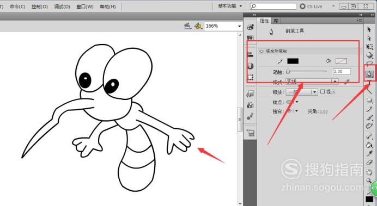
Task: Click the 尖角 miter value 3.00
Action: point(324,111)
